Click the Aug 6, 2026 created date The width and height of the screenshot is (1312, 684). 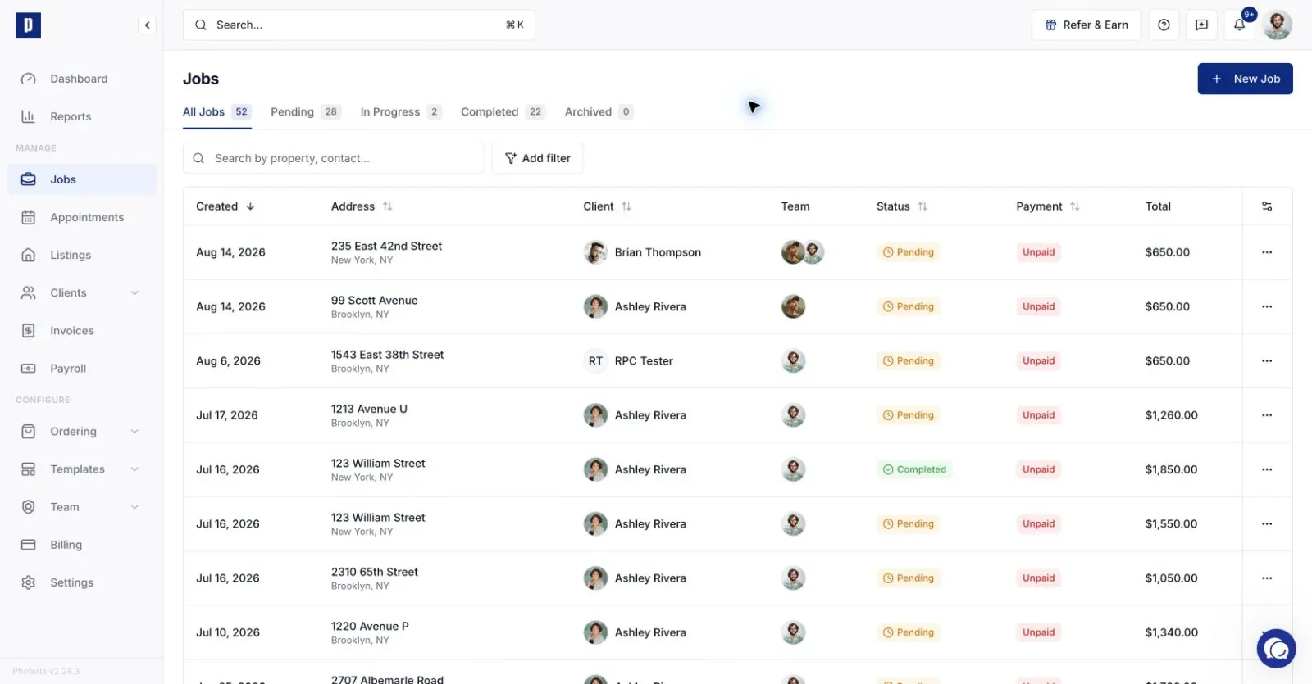pos(228,360)
